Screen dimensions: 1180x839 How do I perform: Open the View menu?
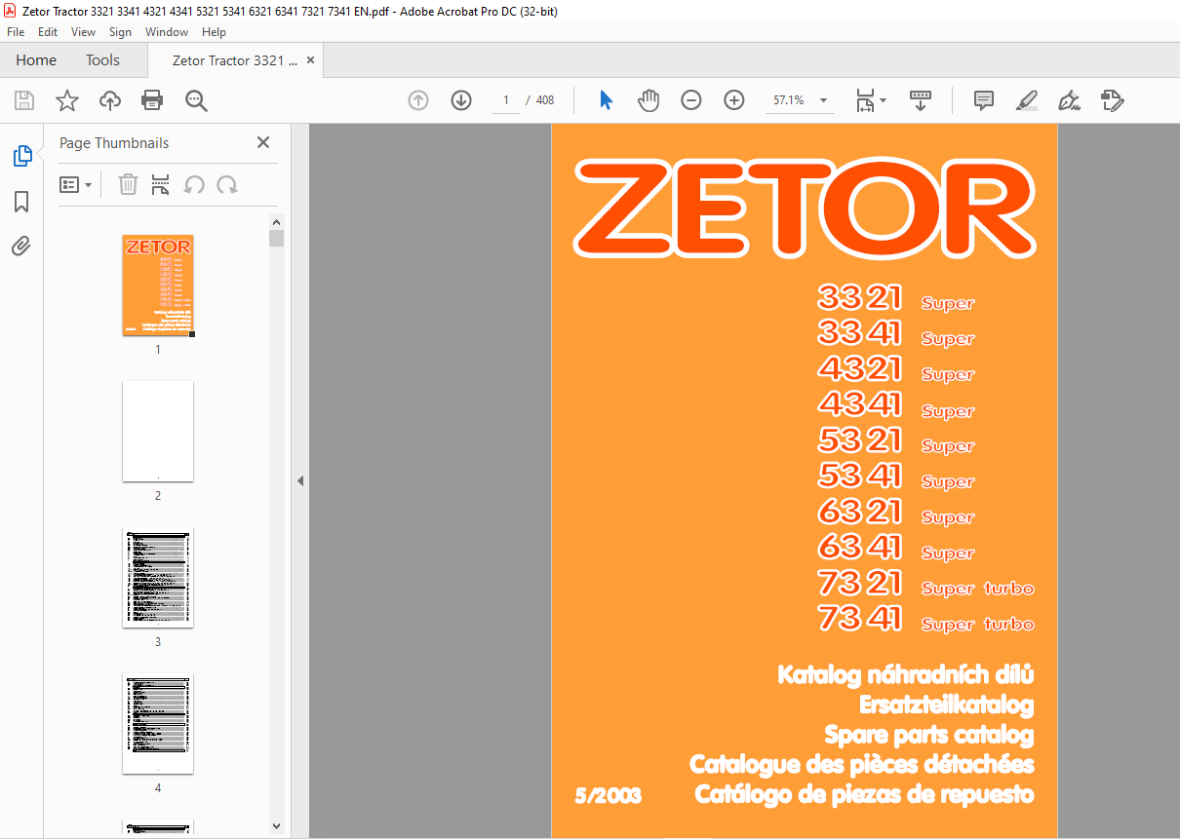click(x=84, y=32)
